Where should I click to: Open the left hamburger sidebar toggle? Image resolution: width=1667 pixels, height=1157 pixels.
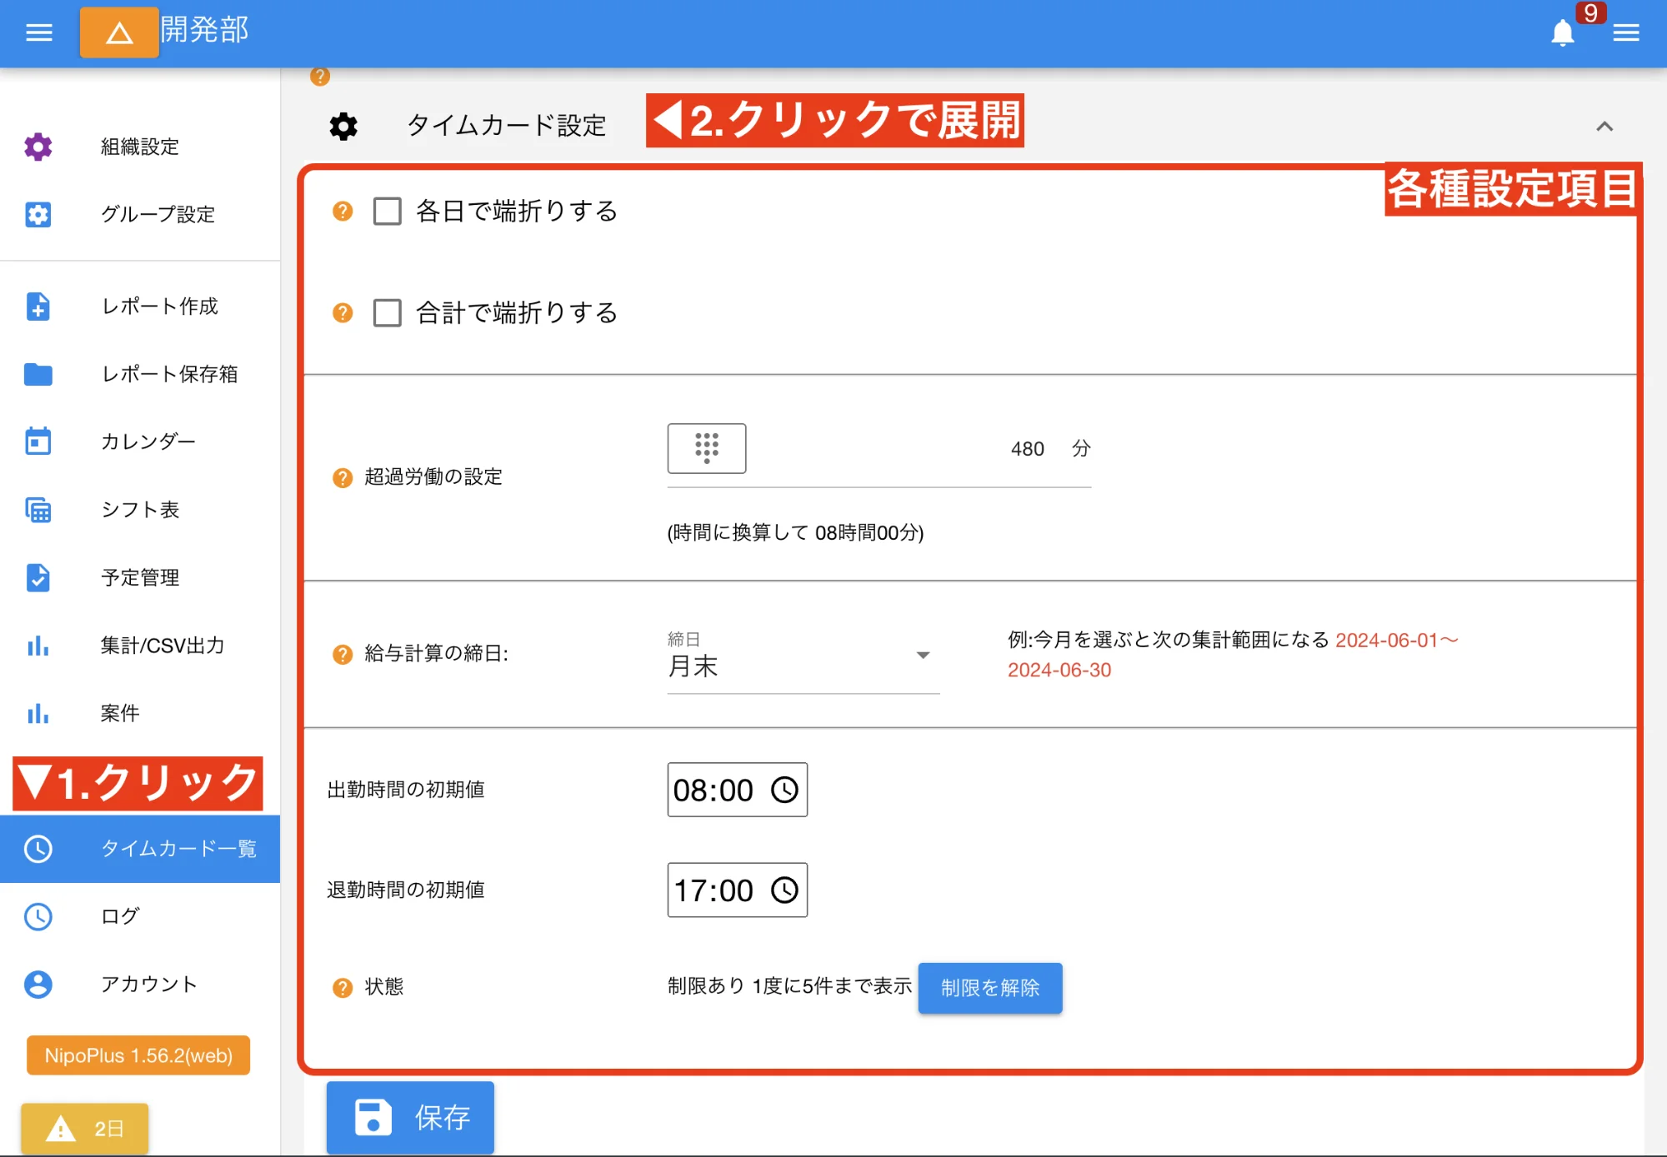[x=38, y=32]
